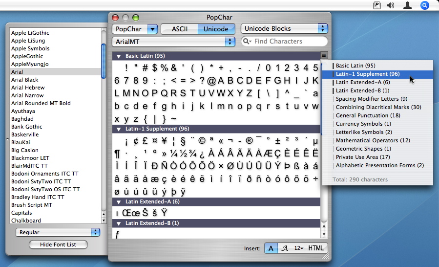Insert the ¶ pilcrow character
This screenshot has height=267, width=439.
tap(117, 154)
